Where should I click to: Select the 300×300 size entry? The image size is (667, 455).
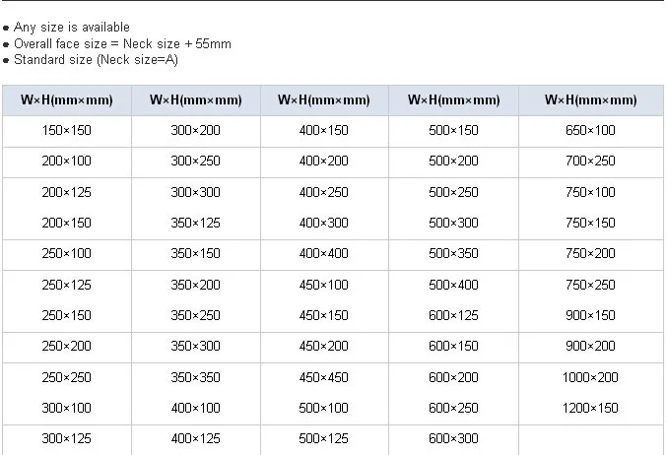(195, 192)
